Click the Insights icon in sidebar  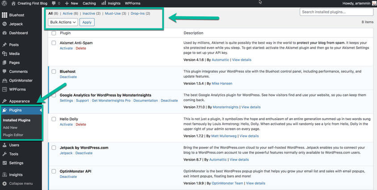[x=4, y=175]
